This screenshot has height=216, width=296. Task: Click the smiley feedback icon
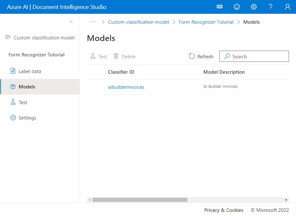(x=237, y=7)
